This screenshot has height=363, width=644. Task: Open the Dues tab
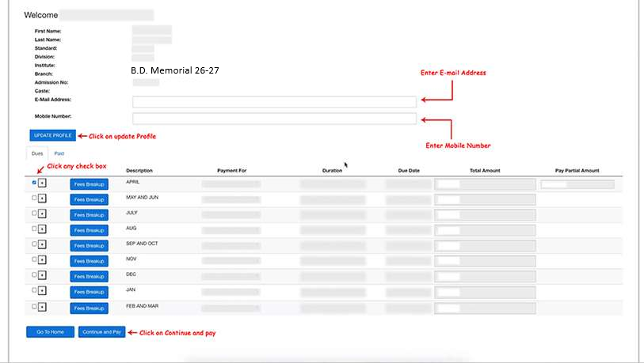37,153
